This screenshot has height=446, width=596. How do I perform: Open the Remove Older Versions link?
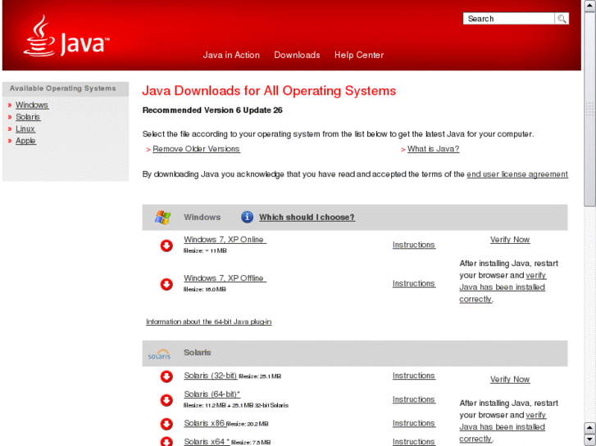(x=196, y=149)
